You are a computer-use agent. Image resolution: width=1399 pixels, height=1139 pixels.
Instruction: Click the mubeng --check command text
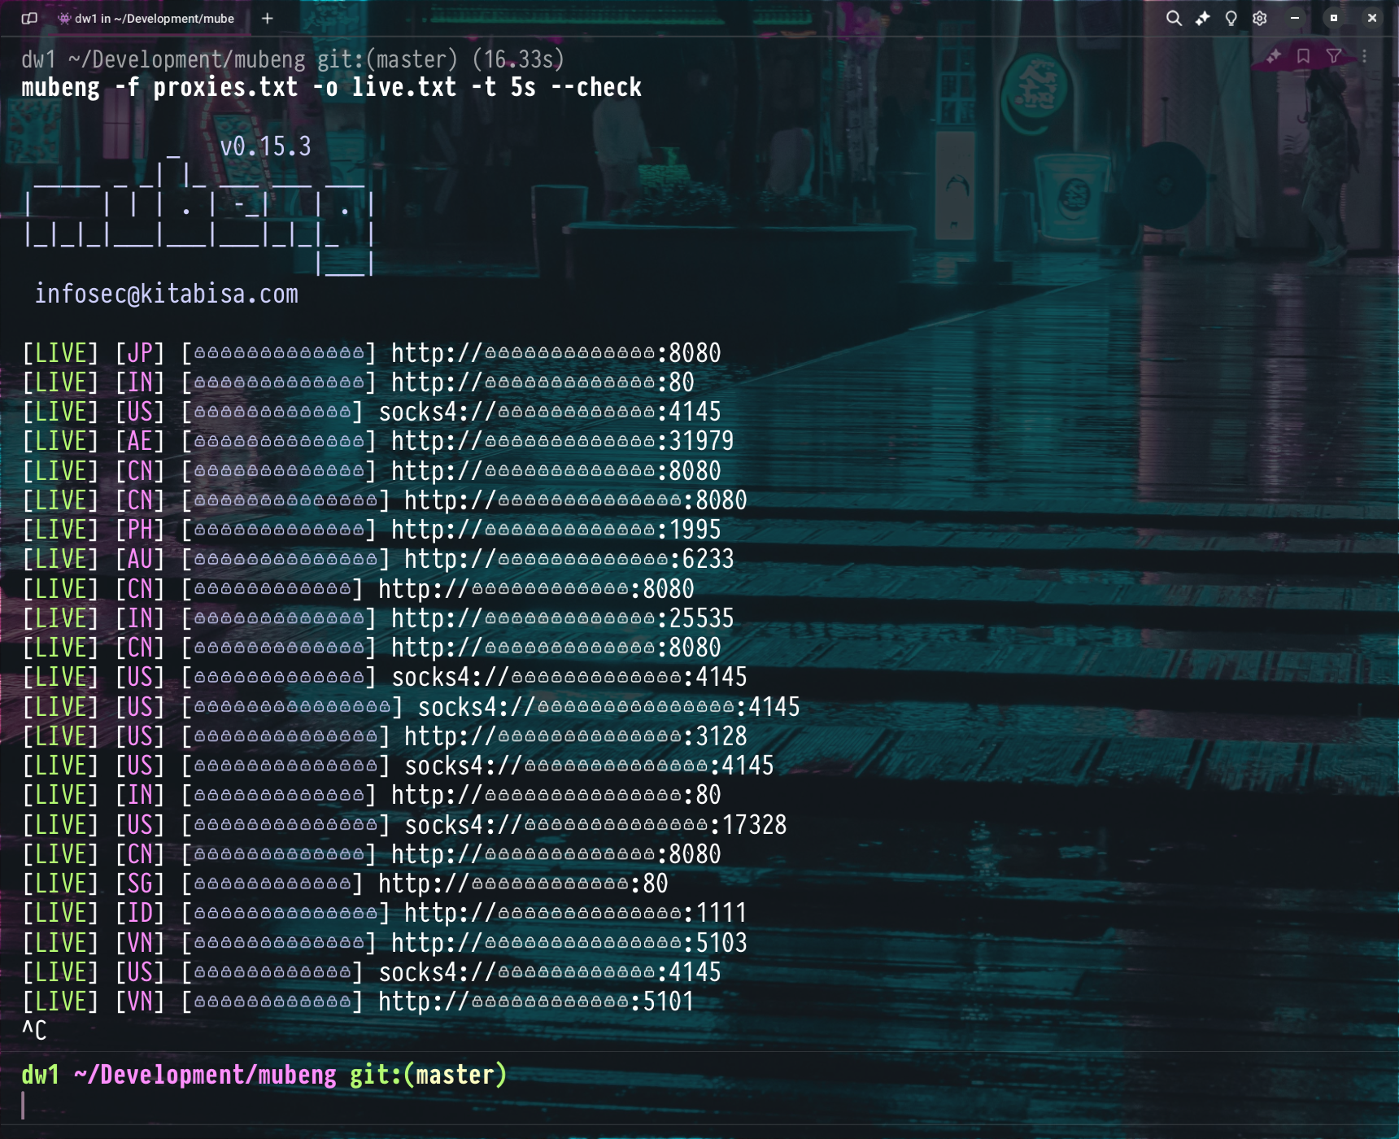point(331,87)
